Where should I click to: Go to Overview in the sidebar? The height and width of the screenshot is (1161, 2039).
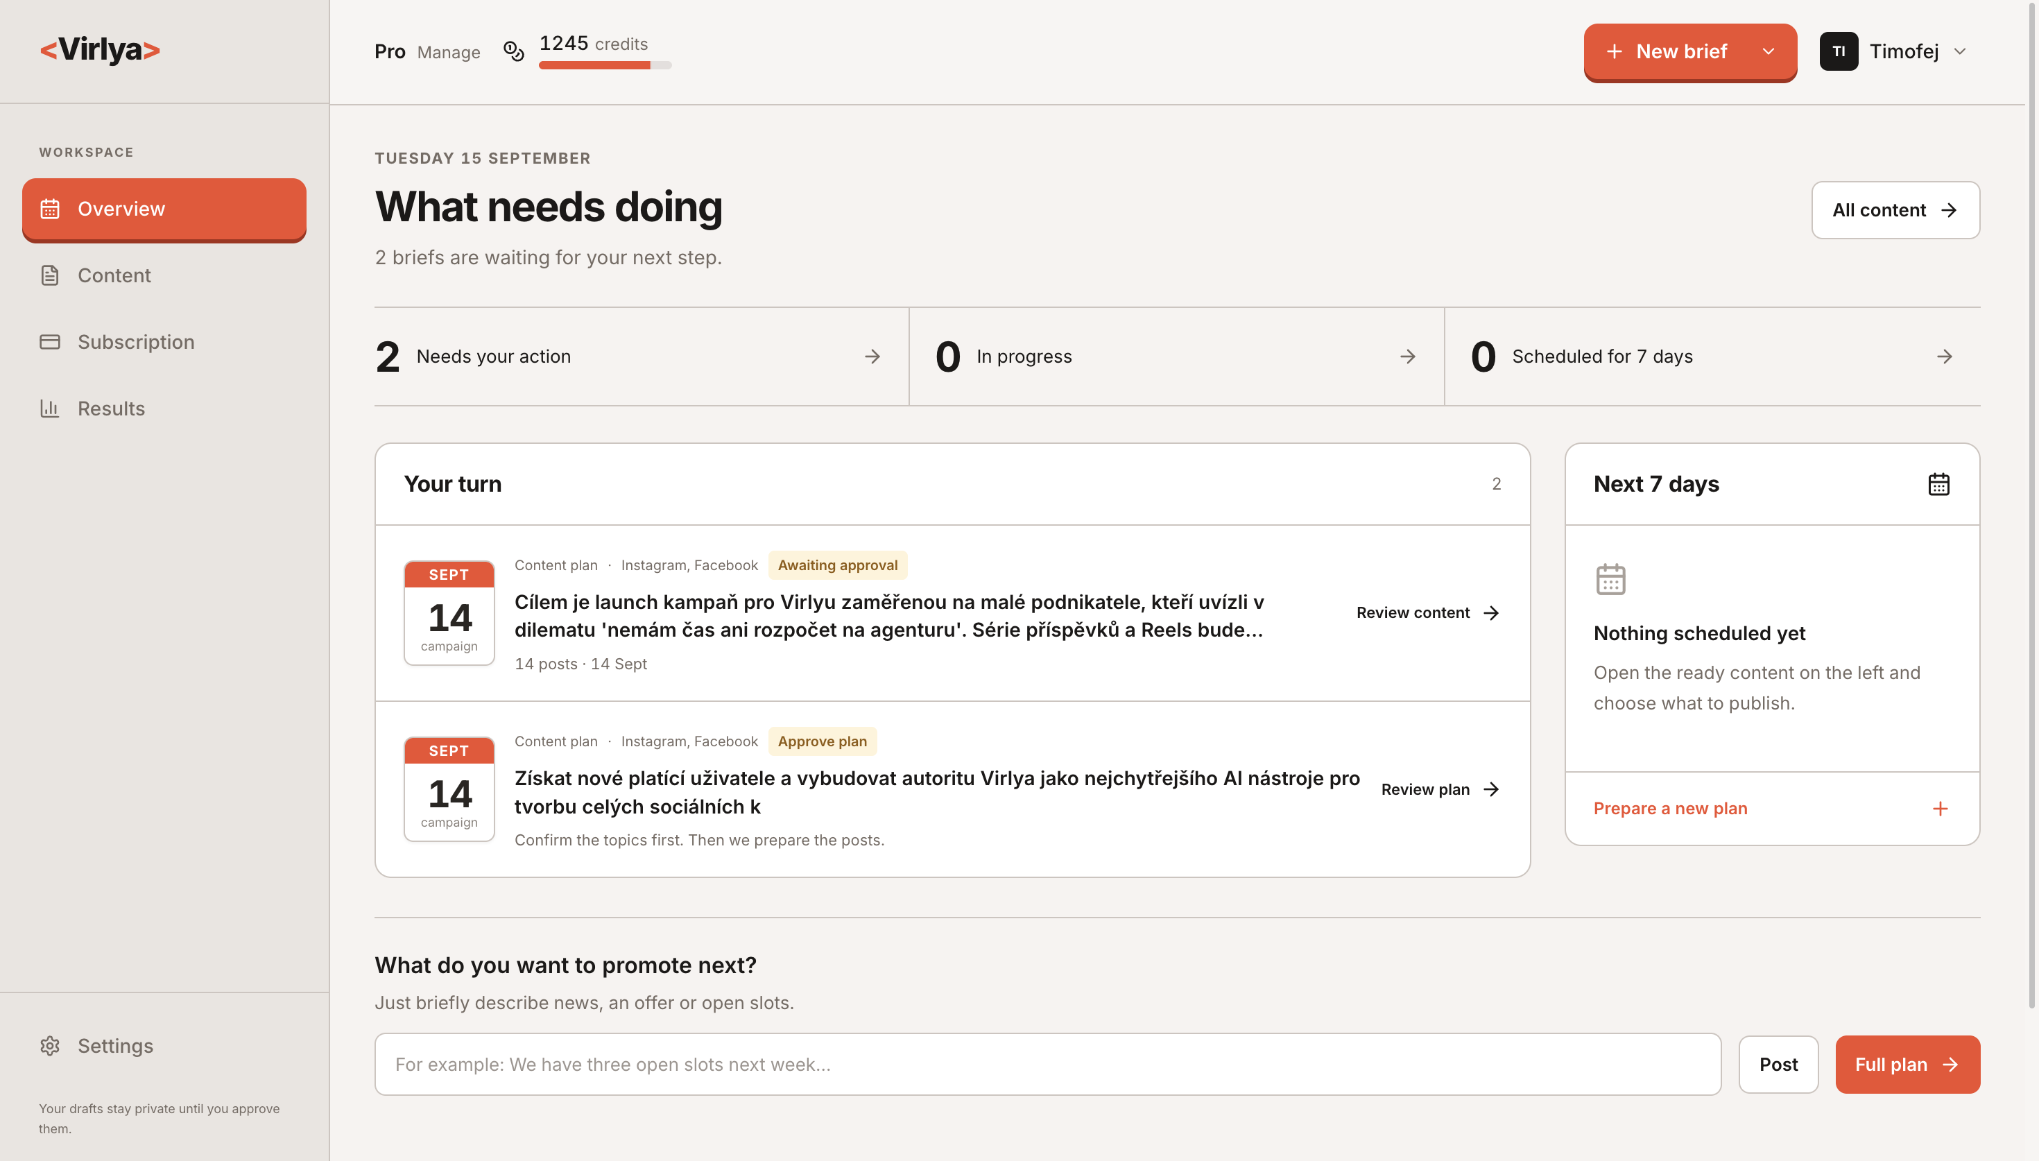164,209
